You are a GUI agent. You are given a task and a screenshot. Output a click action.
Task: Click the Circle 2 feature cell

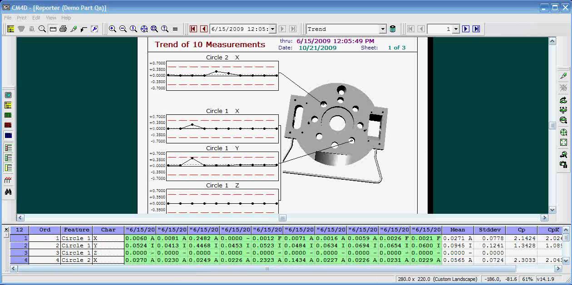[77, 260]
